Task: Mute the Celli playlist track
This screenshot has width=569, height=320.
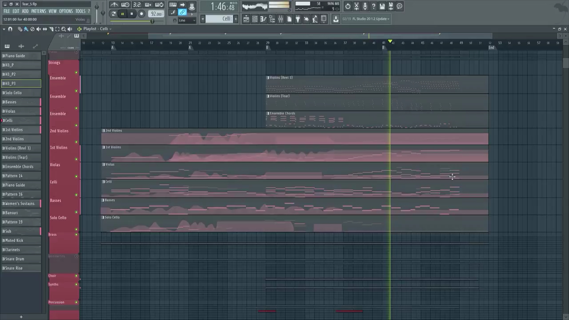Action: (x=76, y=195)
